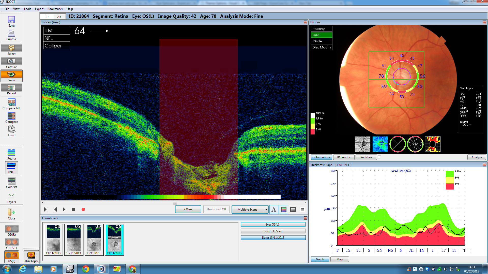
Task: Toggle the Circle display mode
Action: click(x=321, y=41)
